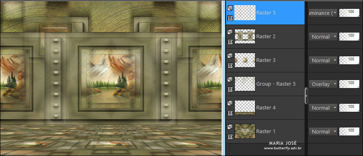Open the Normal blend mode dropdown for Raster 2

pos(323,37)
